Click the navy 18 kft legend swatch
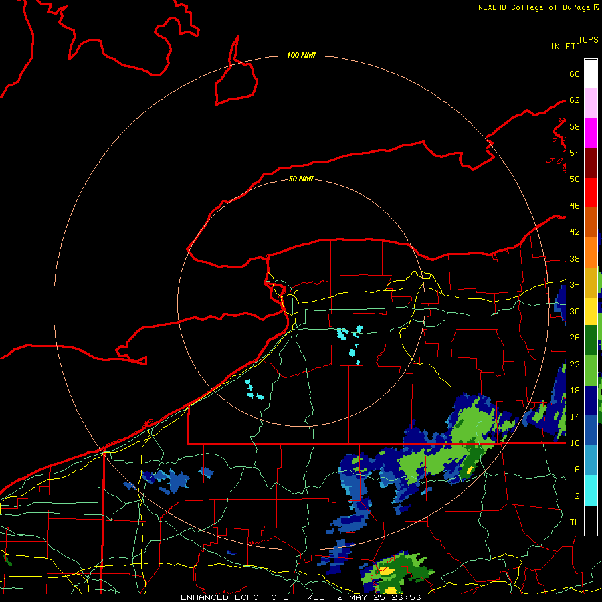Screen dimensions: 602x602 click(591, 401)
